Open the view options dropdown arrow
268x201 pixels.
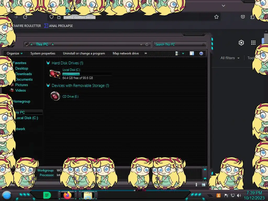click(x=183, y=53)
